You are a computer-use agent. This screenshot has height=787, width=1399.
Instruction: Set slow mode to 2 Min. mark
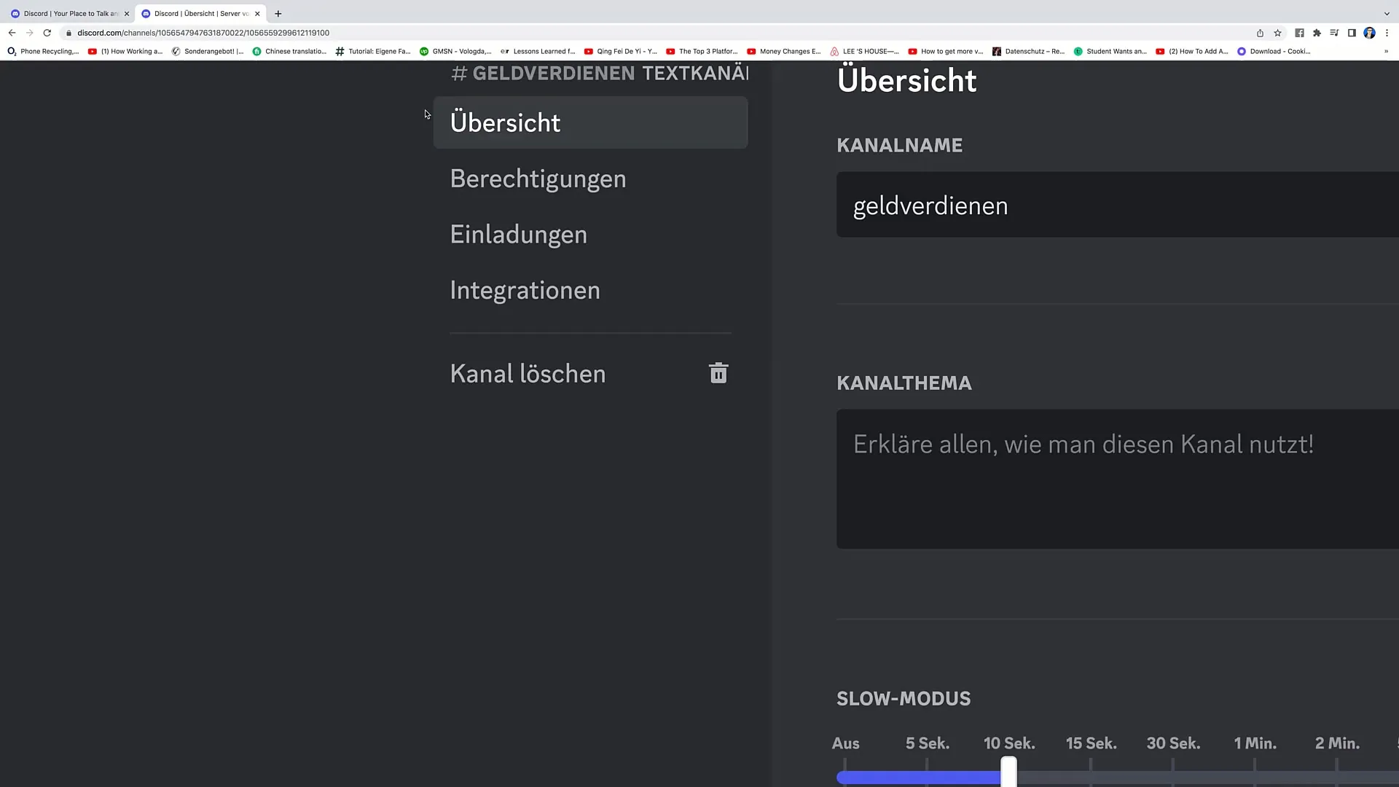click(x=1337, y=743)
